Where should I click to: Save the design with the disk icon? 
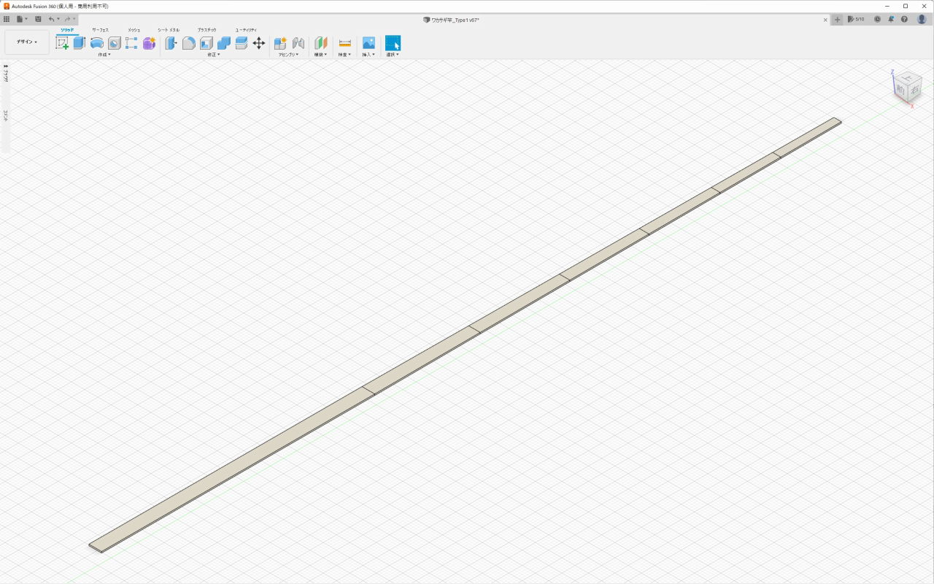pos(38,19)
